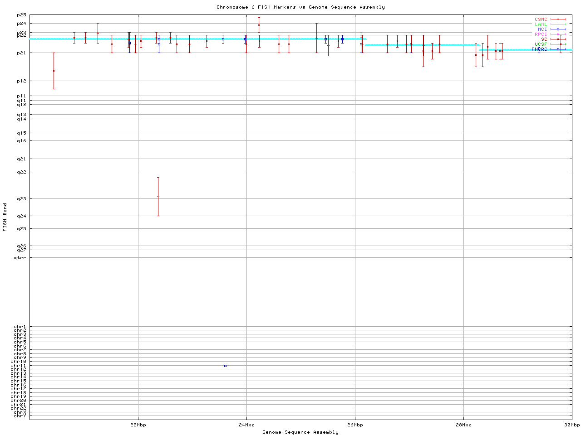Click the NCI legend label text
581x435 pixels.
(x=542, y=29)
